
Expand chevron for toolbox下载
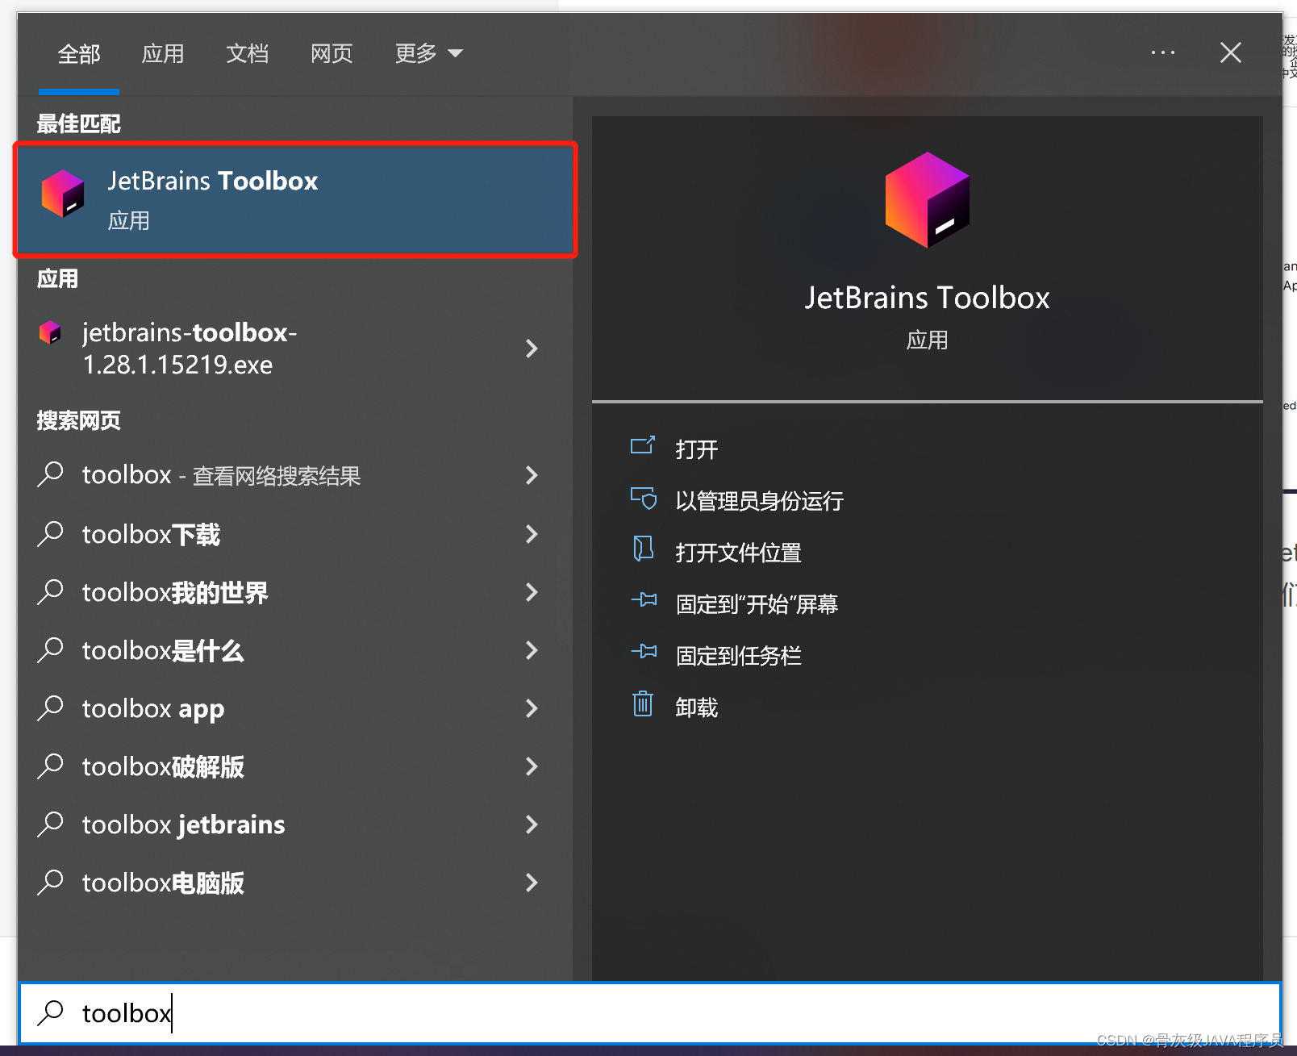click(x=532, y=533)
